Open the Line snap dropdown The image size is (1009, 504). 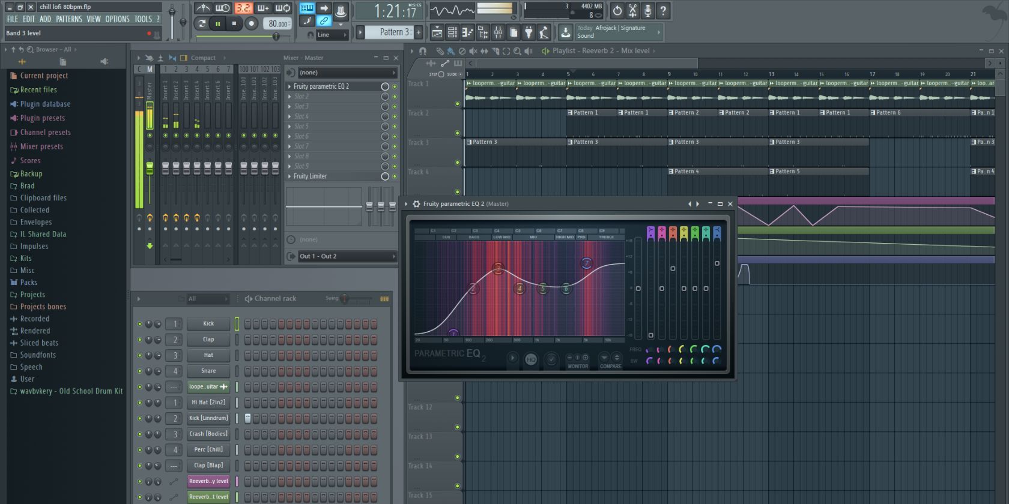pos(332,35)
